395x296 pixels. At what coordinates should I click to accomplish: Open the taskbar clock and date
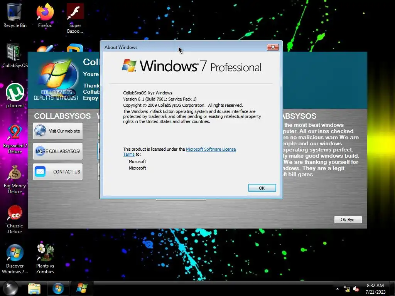[375, 289]
